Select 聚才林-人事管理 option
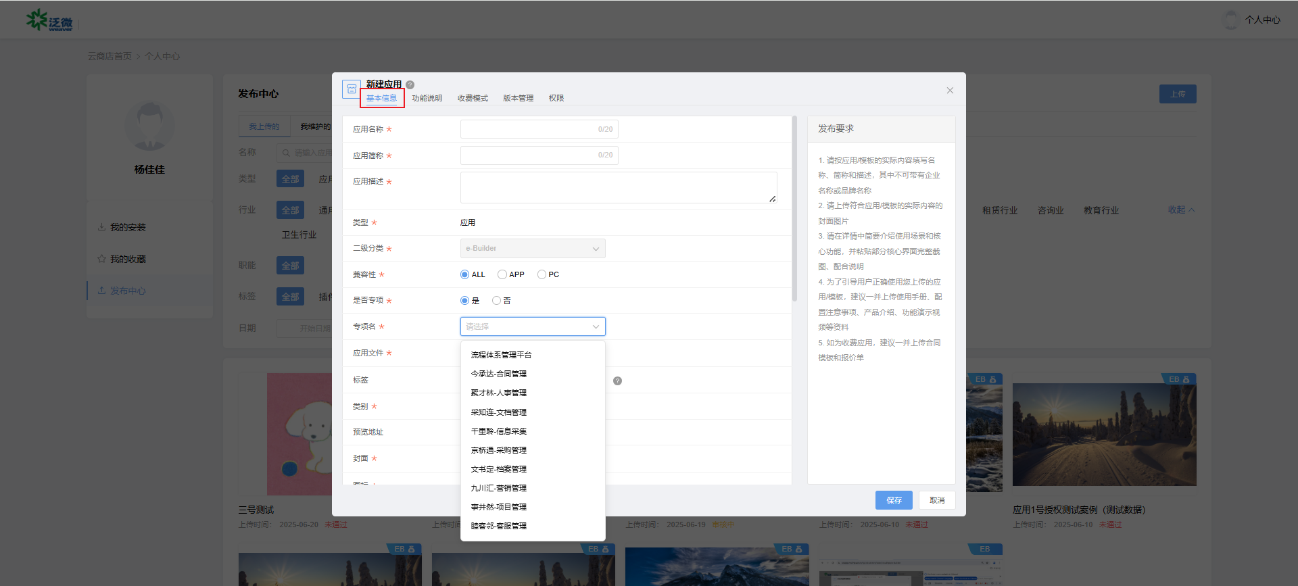The width and height of the screenshot is (1298, 586). tap(533, 393)
